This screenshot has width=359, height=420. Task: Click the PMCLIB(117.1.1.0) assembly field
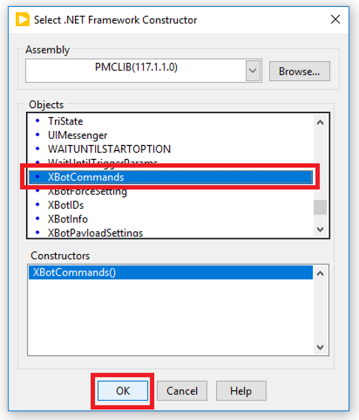pyautogui.click(x=137, y=71)
